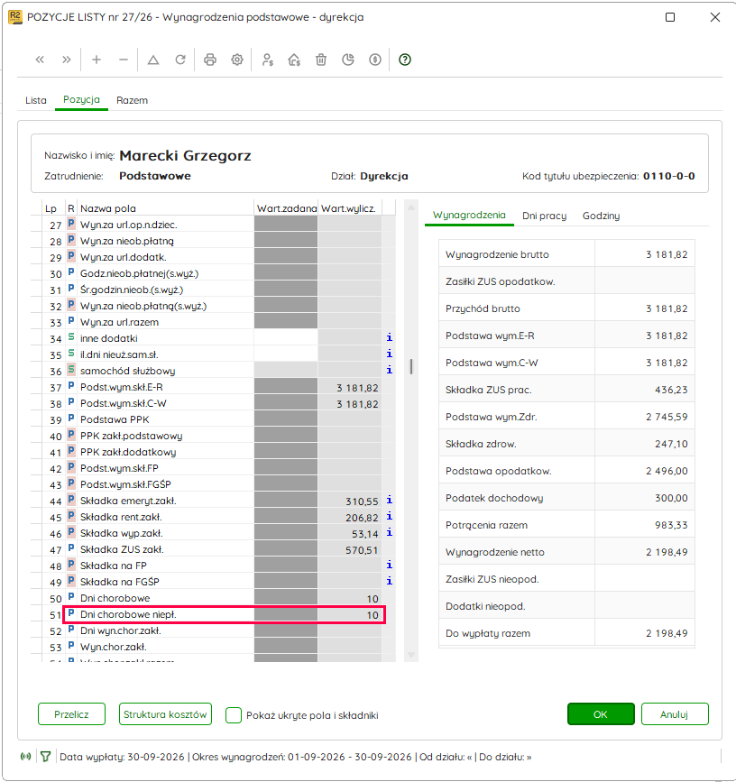Click the Wart.zadana field for inne dodatki
This screenshot has height=782, width=736.
click(x=286, y=338)
